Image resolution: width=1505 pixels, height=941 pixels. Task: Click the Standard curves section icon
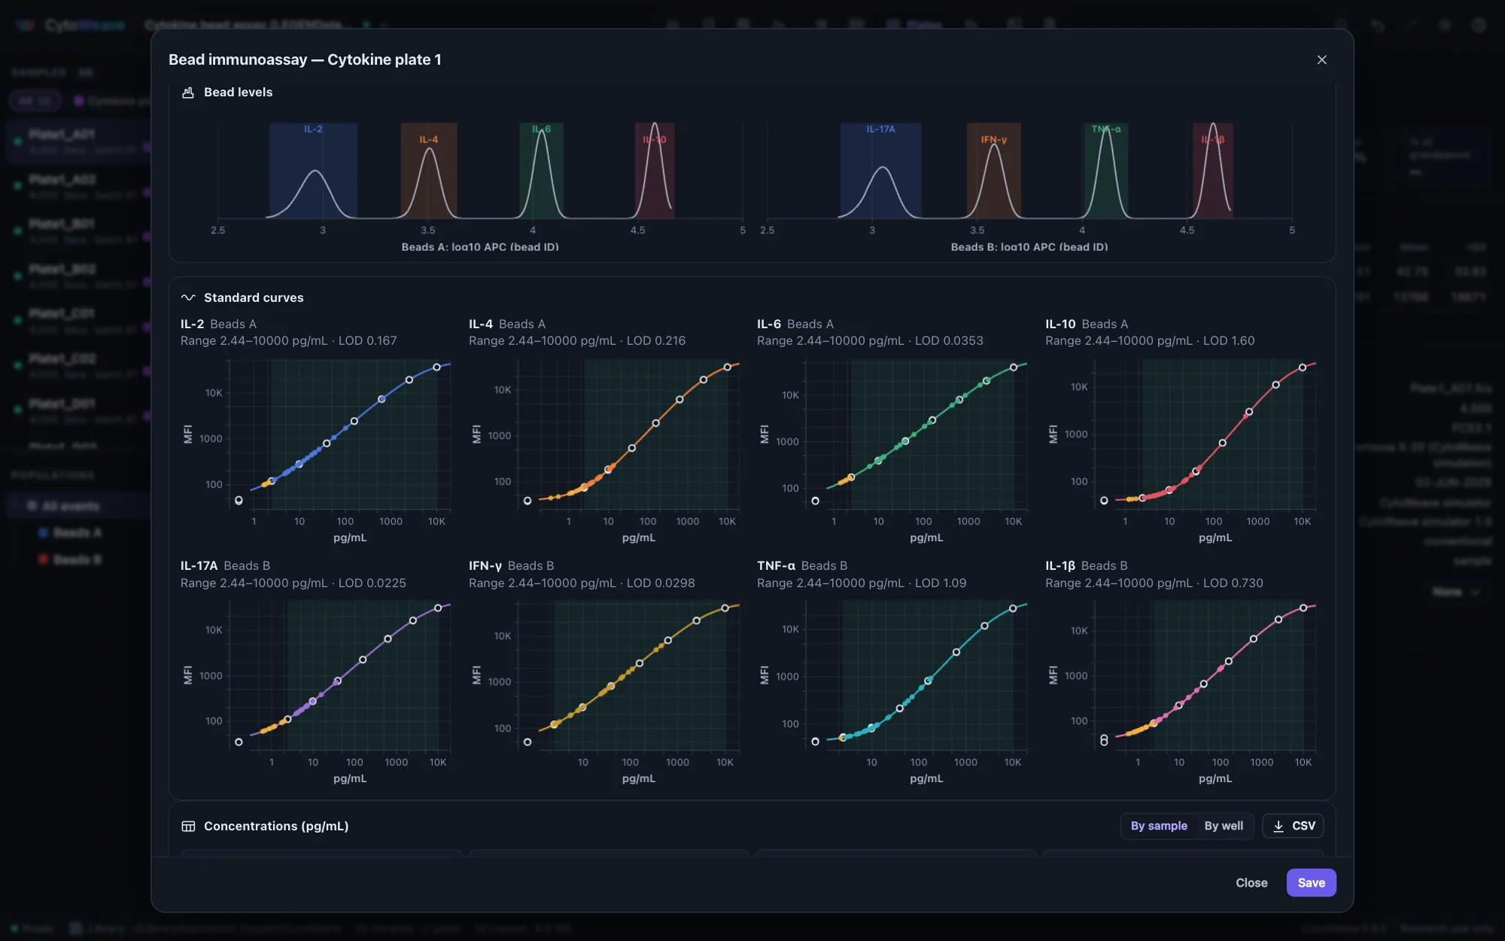[188, 298]
